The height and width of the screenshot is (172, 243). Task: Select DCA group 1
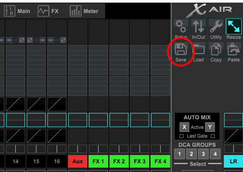[x=179, y=154]
